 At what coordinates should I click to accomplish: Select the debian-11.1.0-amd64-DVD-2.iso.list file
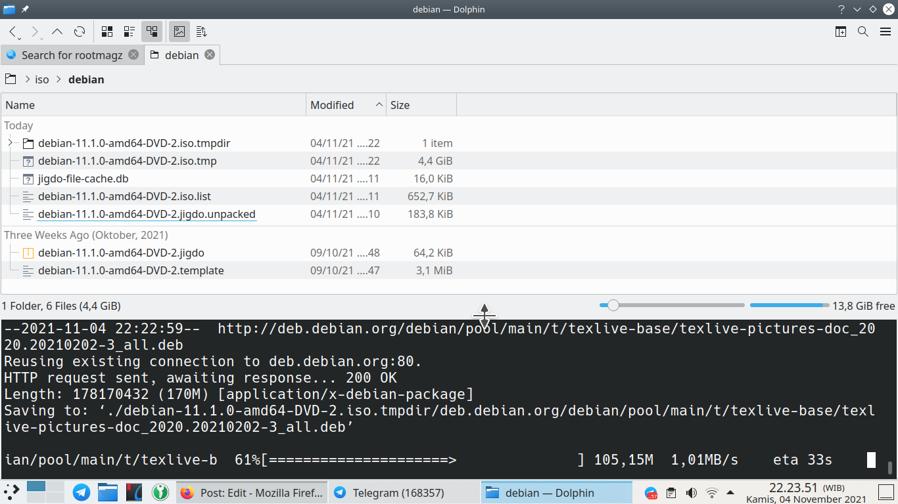pos(124,196)
